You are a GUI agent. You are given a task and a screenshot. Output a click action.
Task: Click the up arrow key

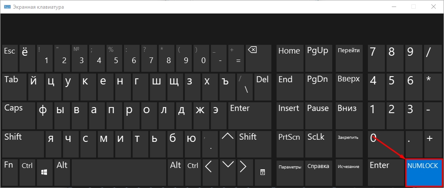228,144
